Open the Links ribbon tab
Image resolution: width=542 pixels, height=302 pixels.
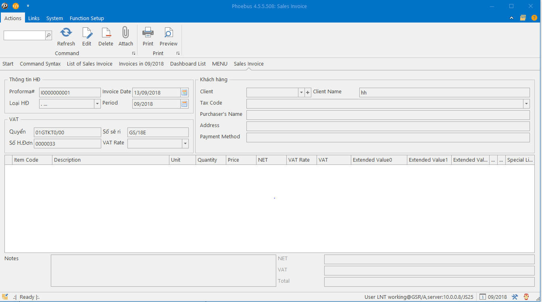tap(34, 18)
